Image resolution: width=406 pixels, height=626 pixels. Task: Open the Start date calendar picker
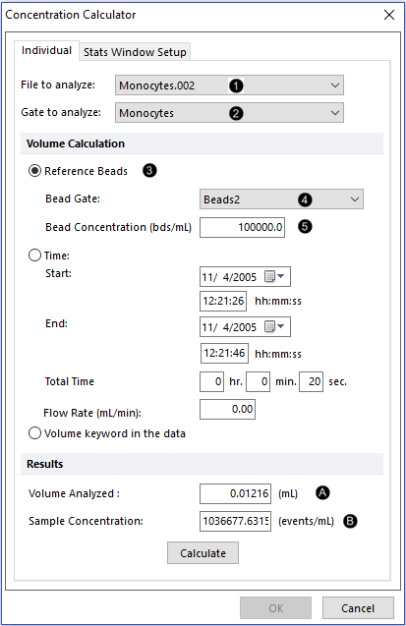pyautogui.click(x=274, y=276)
